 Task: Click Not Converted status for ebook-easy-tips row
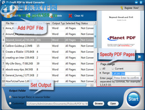point(87,69)
